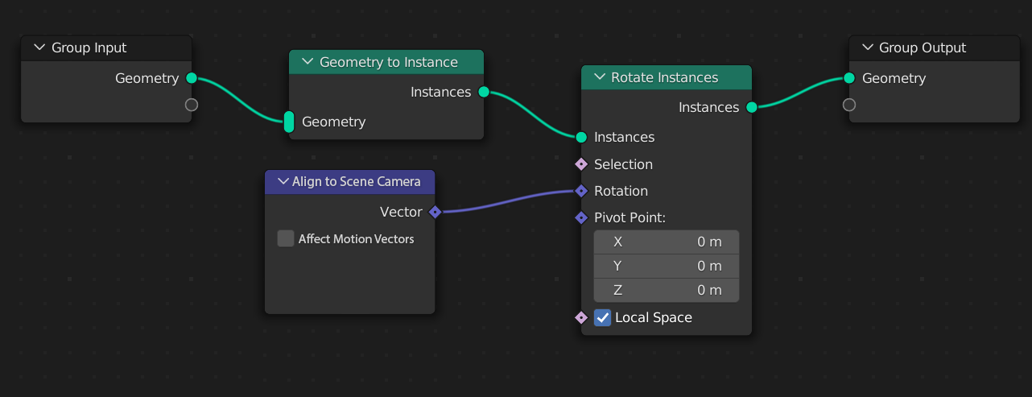
Task: Click Group Input's Geometry output socket
Action: point(192,78)
